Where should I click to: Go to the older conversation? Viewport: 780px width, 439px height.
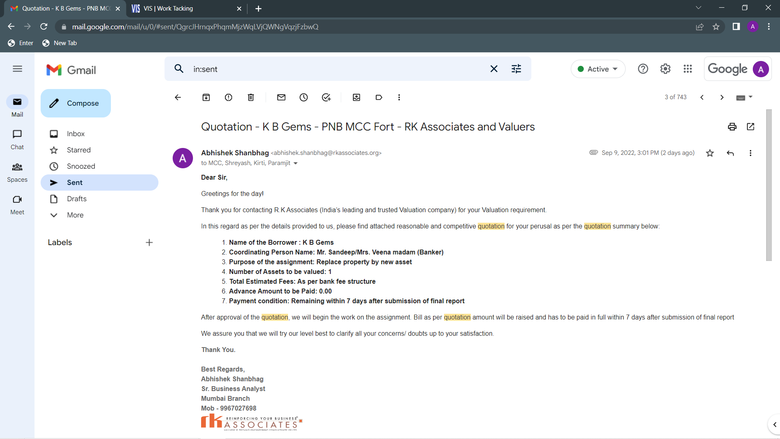(x=721, y=97)
